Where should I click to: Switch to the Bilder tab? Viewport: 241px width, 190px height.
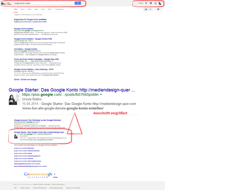pyautogui.click(x=30, y=9)
